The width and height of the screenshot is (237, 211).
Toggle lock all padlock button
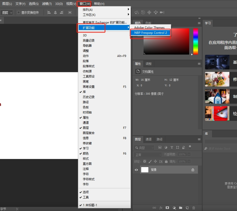166,161
